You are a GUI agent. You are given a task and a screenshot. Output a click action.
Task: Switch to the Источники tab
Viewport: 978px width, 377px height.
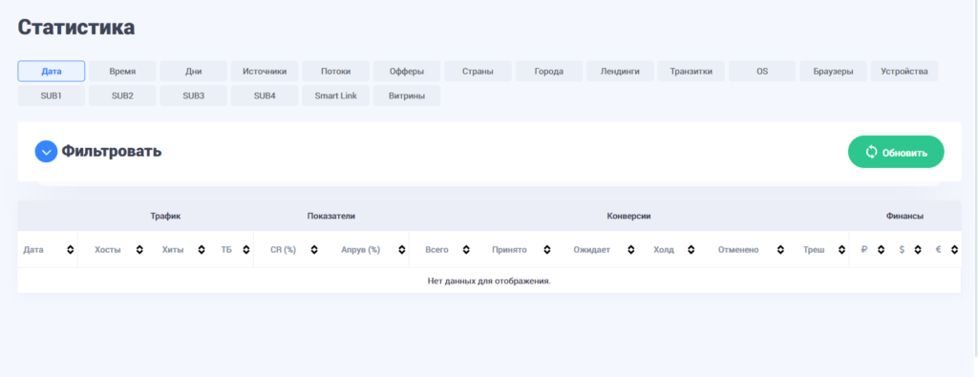tap(265, 71)
